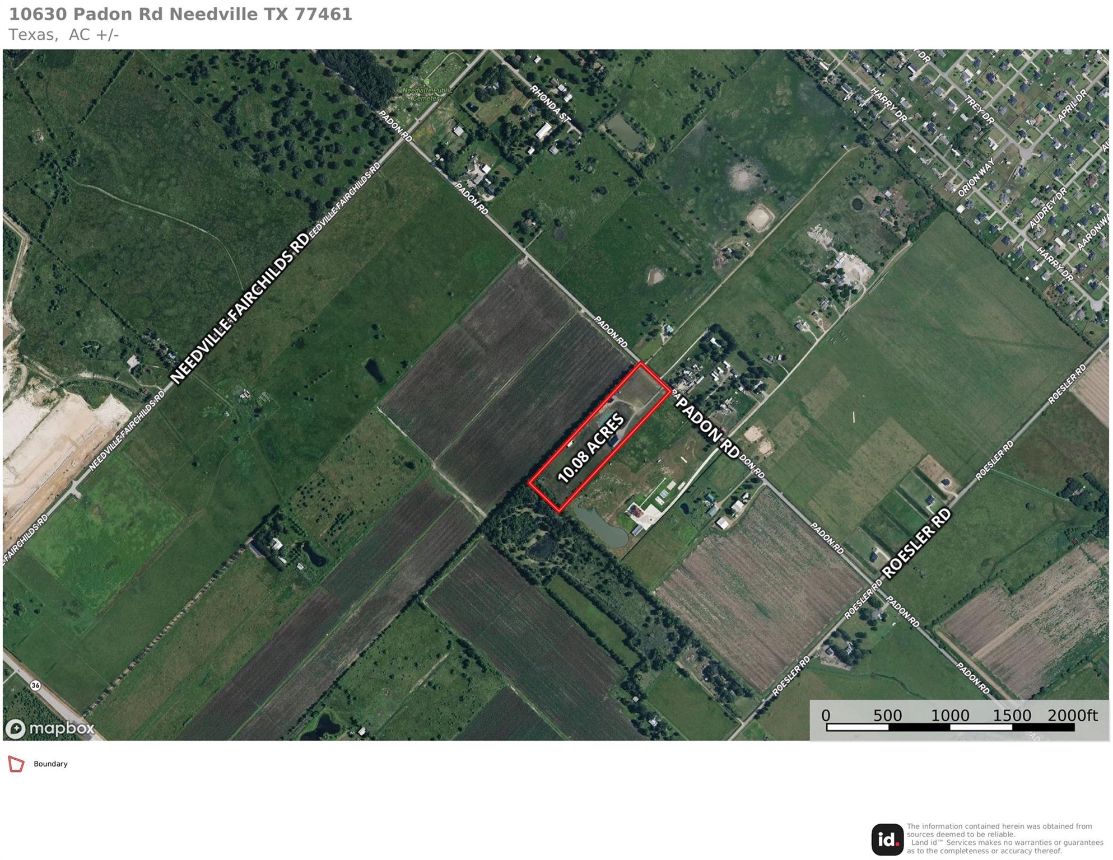Click the large NEEDVILLE-FAIRCHILDS RD label
The width and height of the screenshot is (1113, 860).
(239, 309)
